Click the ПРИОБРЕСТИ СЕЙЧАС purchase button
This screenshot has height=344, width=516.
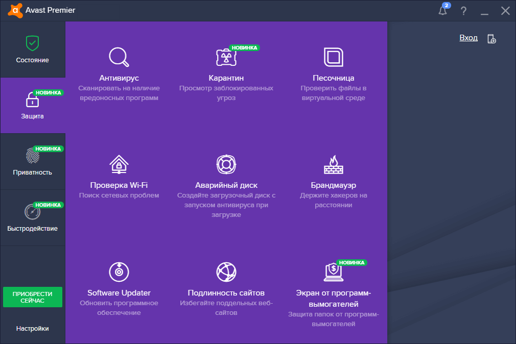[x=33, y=296]
